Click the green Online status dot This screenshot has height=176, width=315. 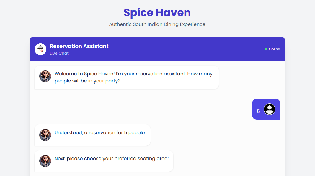(266, 49)
